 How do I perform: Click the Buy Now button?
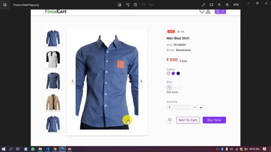214,120
